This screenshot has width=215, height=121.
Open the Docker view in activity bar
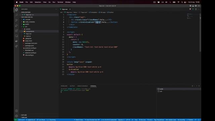pos(16,41)
